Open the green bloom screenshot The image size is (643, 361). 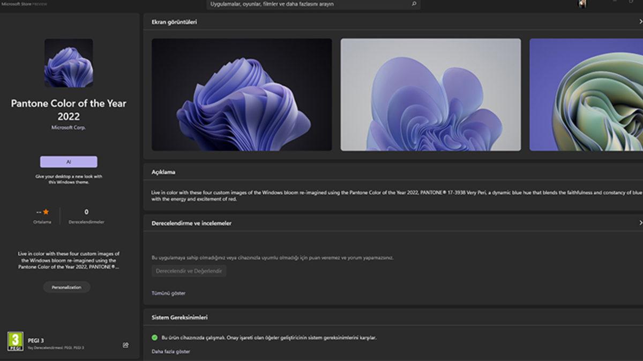pyautogui.click(x=586, y=95)
